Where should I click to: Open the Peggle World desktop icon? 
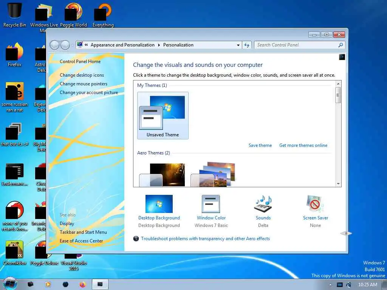point(74,14)
